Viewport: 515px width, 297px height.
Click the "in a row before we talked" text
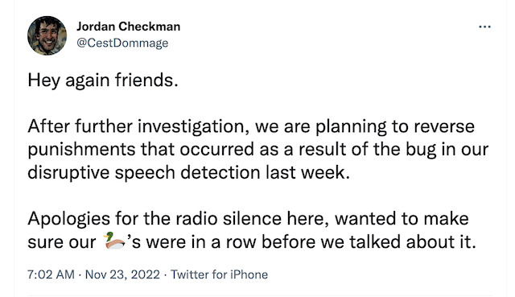(x=264, y=242)
